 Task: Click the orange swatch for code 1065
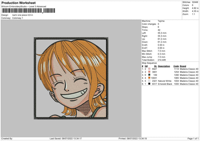149,78
